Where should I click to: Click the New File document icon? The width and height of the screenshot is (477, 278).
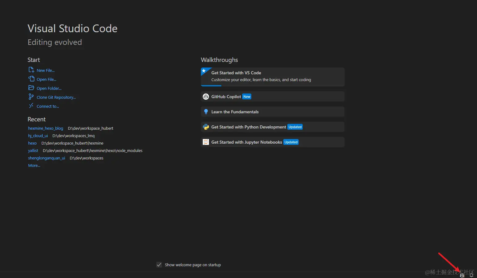click(31, 70)
